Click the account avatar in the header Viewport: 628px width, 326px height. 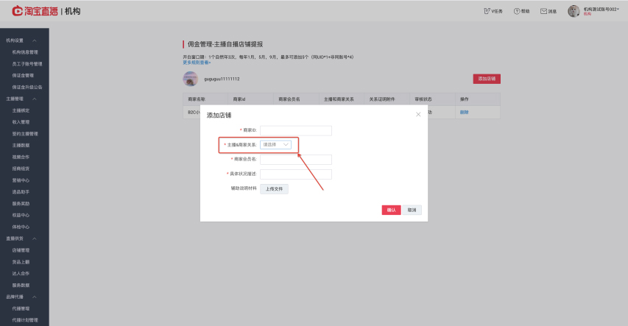574,11
